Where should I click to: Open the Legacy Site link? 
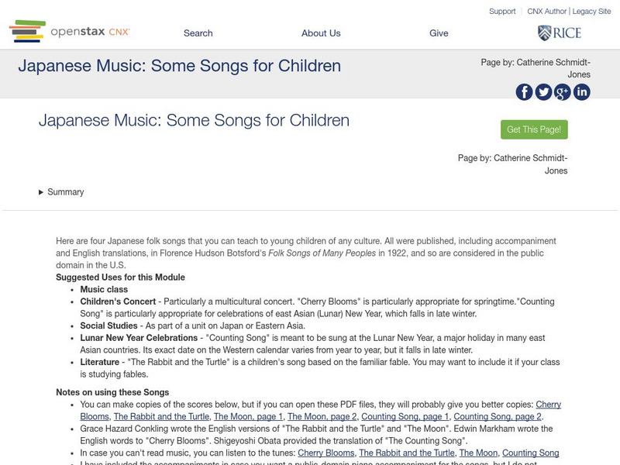[591, 12]
